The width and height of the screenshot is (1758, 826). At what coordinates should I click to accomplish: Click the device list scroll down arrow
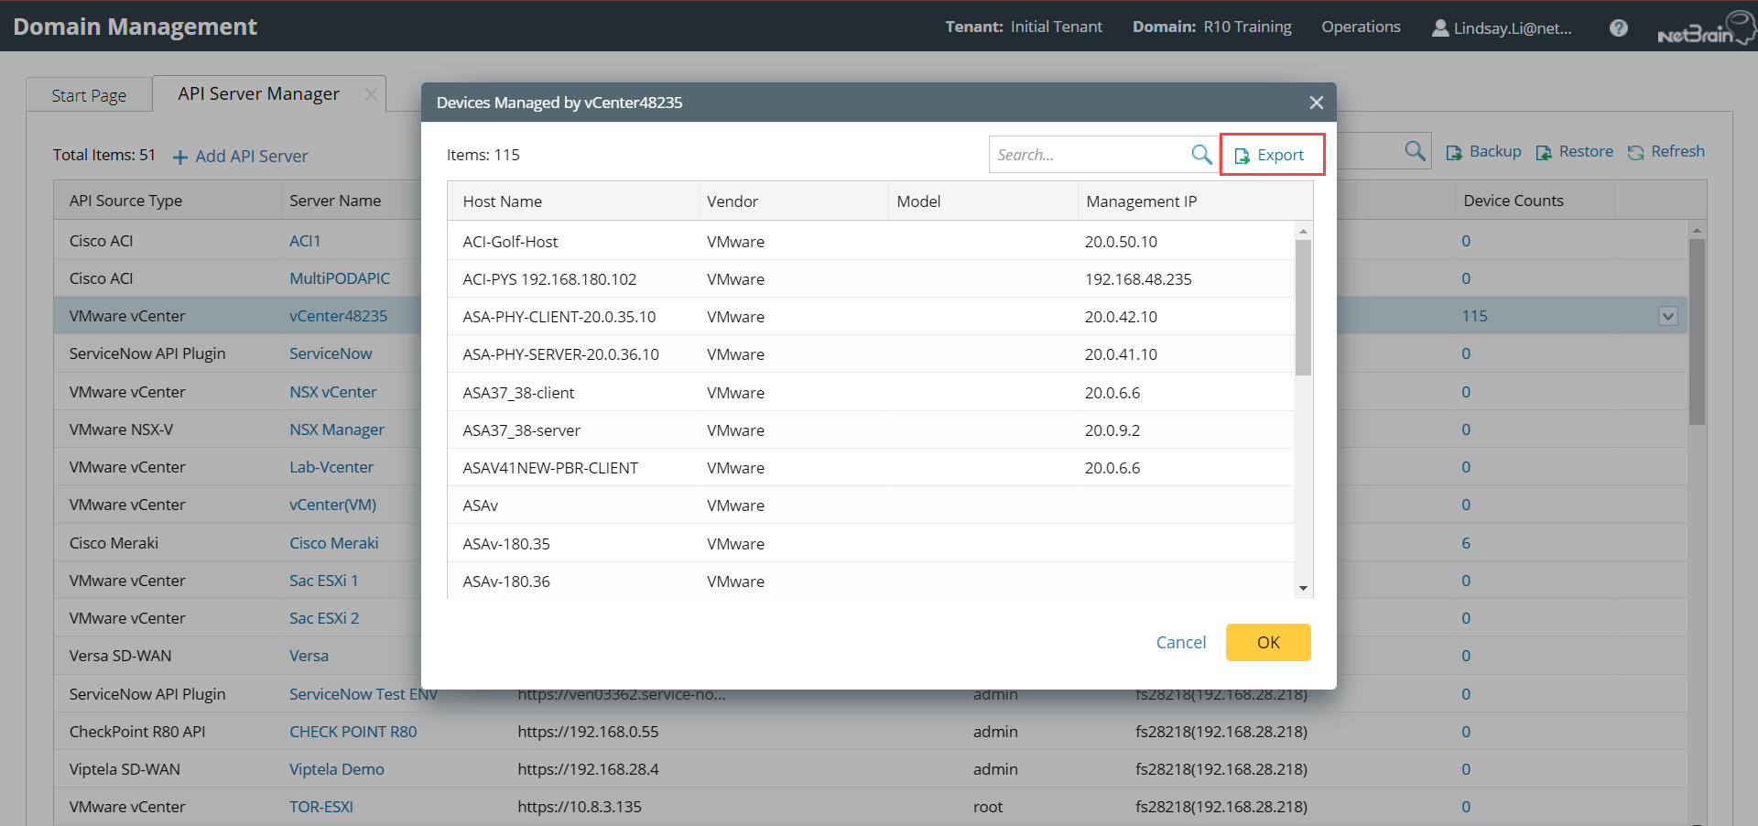point(1303,588)
